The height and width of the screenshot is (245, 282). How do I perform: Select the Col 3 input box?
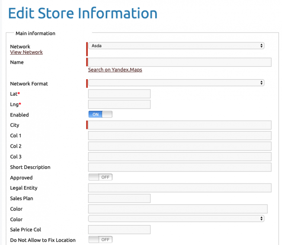coord(180,157)
